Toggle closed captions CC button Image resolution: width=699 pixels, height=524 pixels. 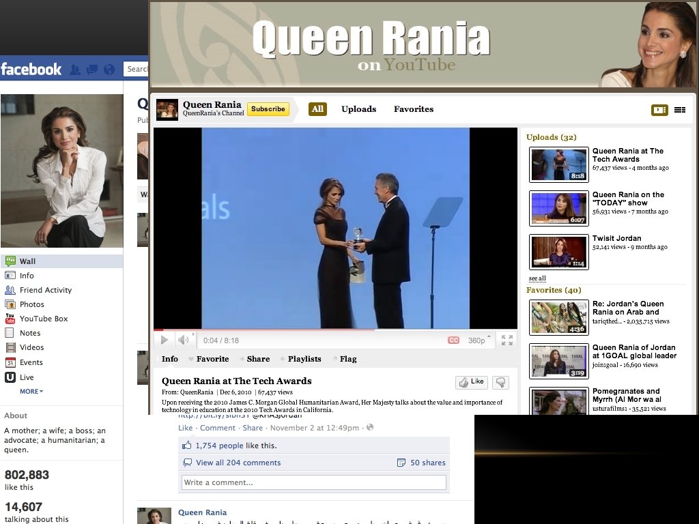[x=453, y=340]
